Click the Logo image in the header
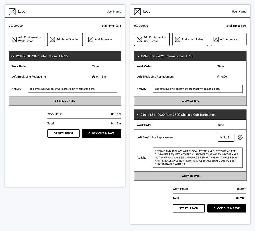255x231 pixels. [x=12, y=11]
